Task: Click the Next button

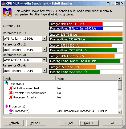Action: tap(89, 123)
